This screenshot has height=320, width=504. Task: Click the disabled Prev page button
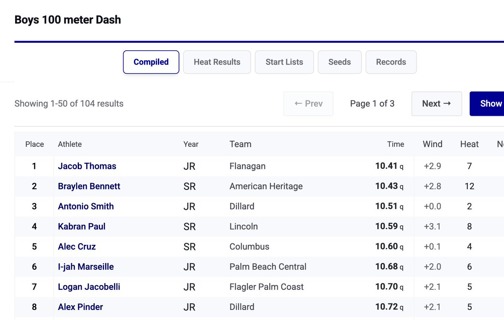pos(309,104)
